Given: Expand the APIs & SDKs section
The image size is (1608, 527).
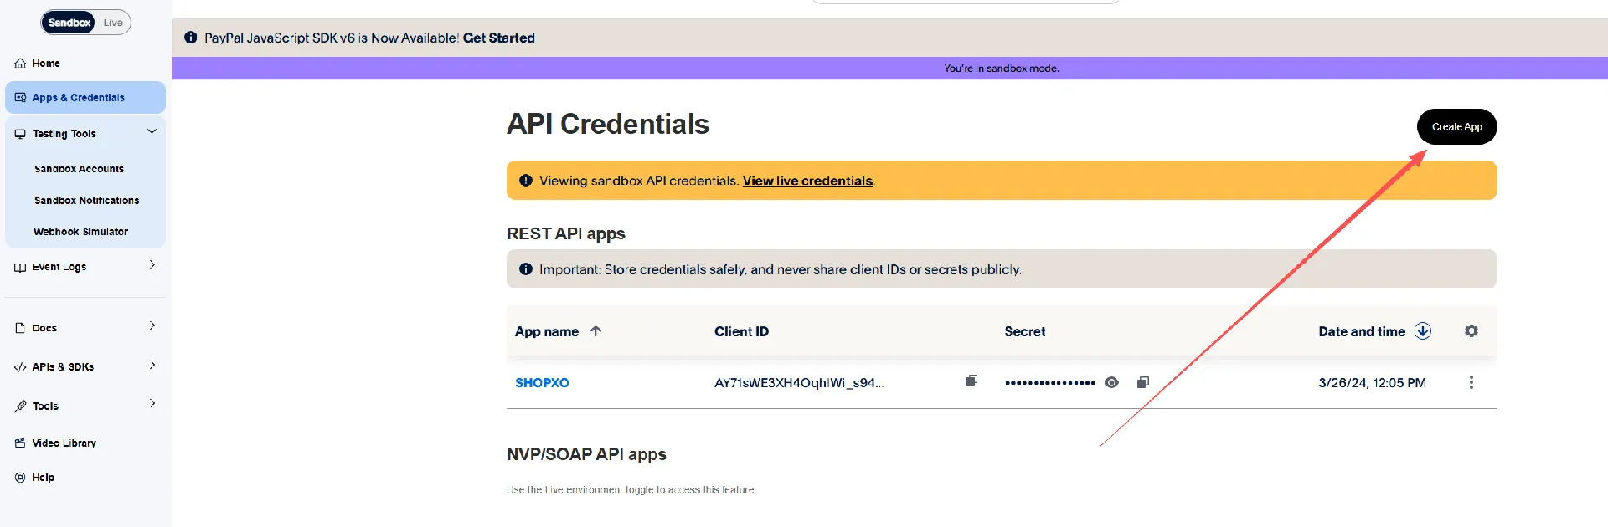Looking at the screenshot, I should pyautogui.click(x=152, y=366).
